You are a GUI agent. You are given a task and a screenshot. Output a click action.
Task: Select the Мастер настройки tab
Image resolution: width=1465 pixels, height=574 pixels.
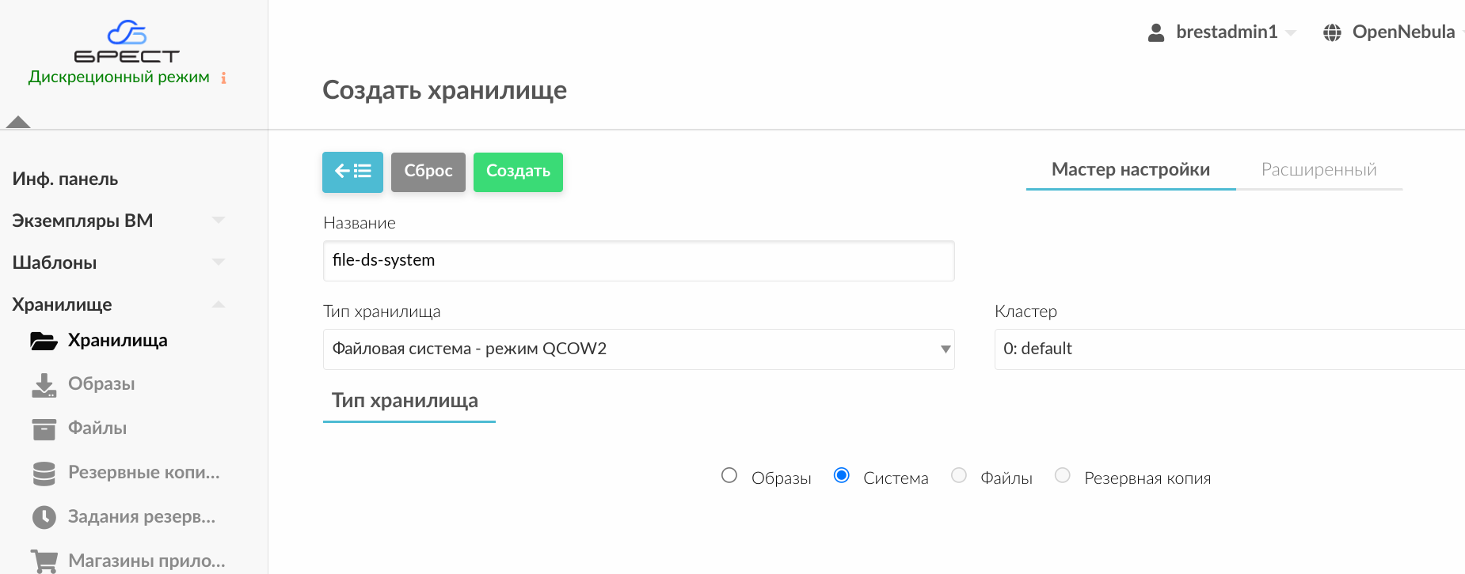pos(1130,169)
